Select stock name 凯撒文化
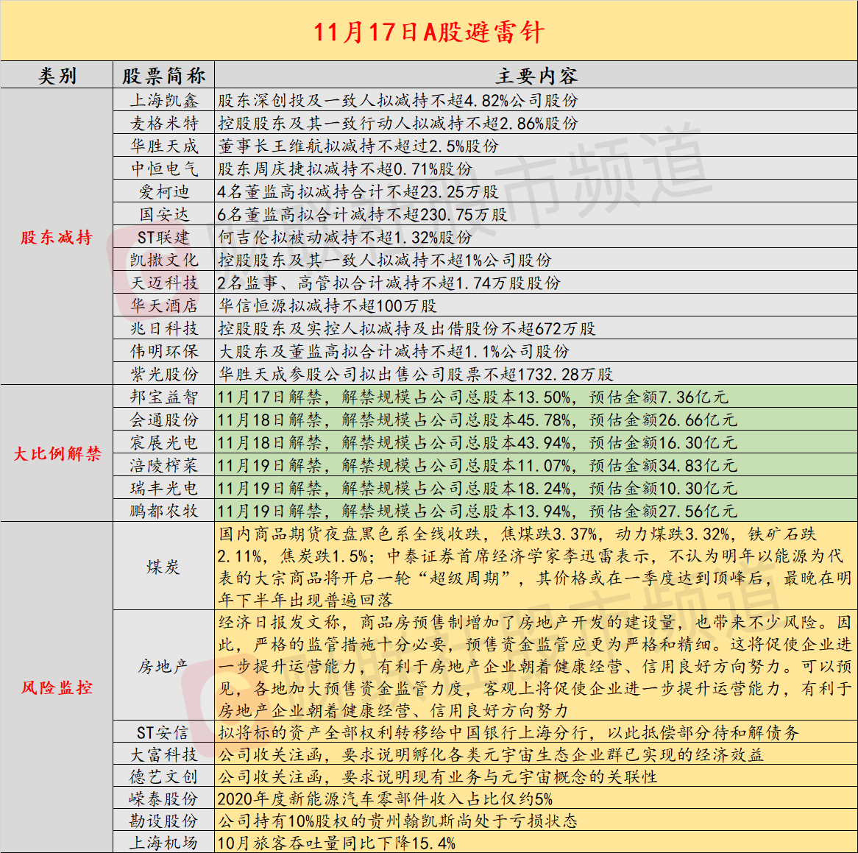 163,260
